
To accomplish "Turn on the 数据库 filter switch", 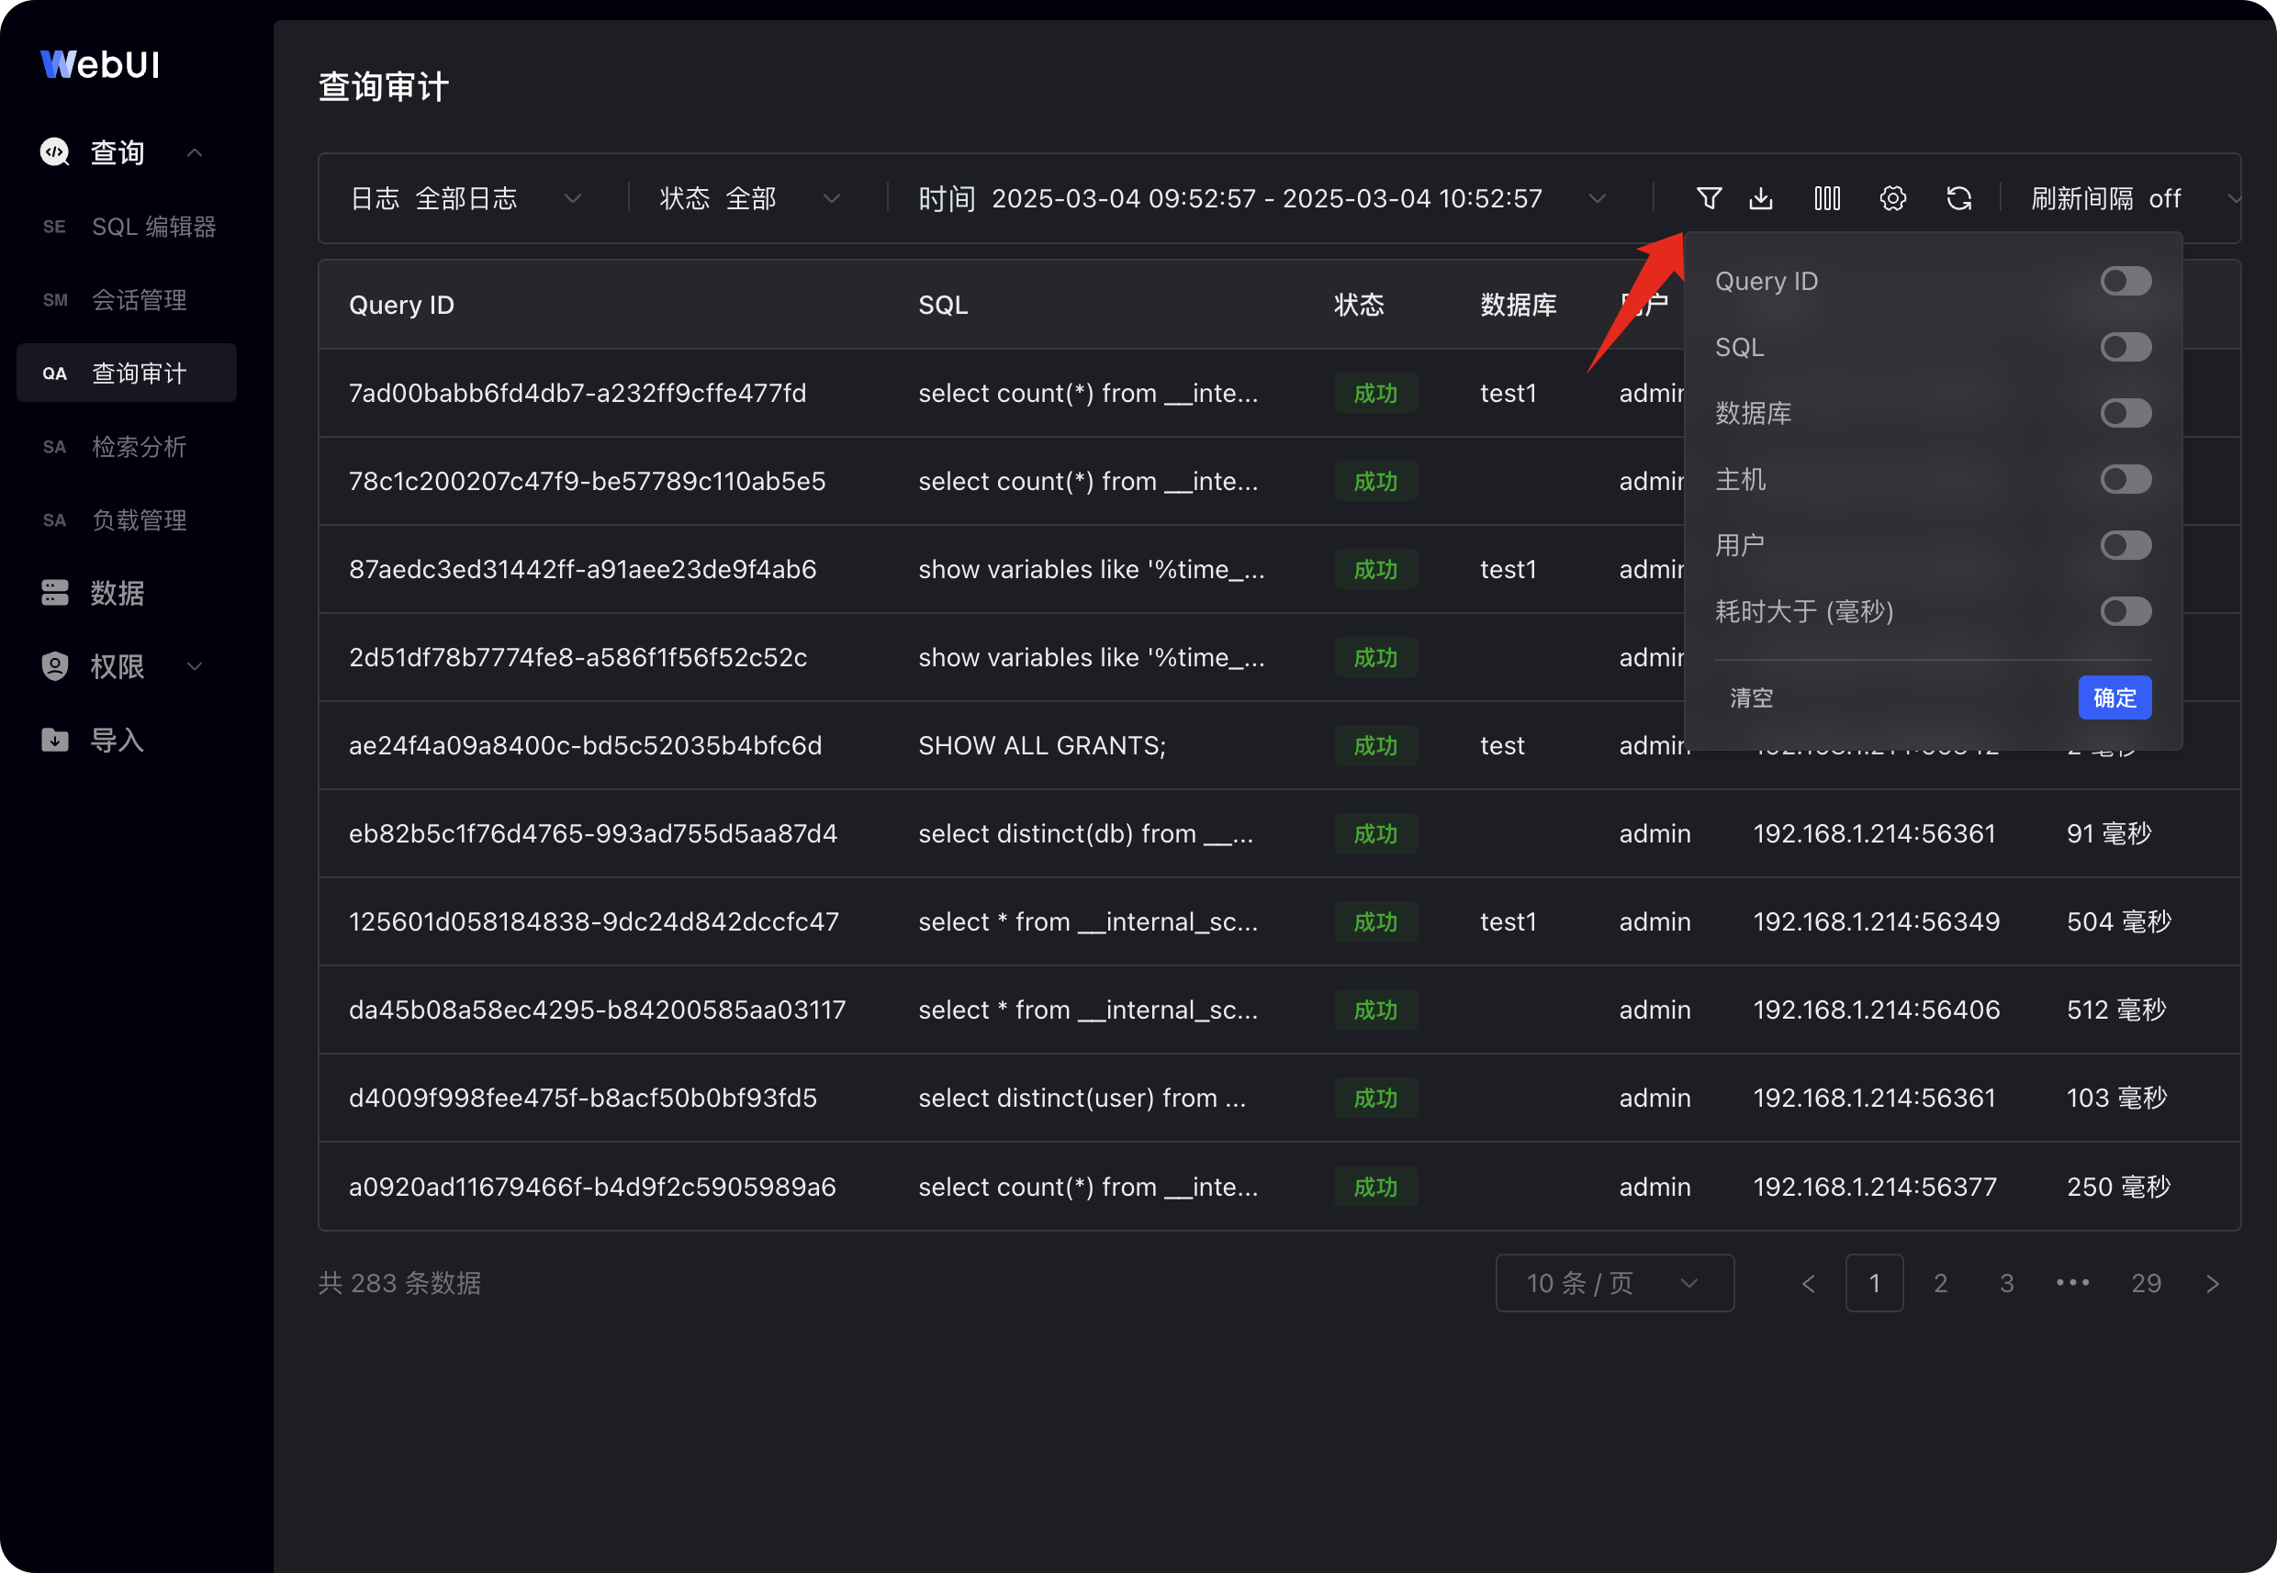I will point(2126,413).
